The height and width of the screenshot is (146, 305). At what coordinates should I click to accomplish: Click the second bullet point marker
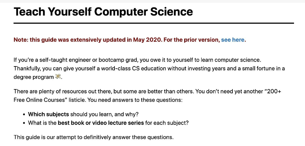[x=24, y=123]
